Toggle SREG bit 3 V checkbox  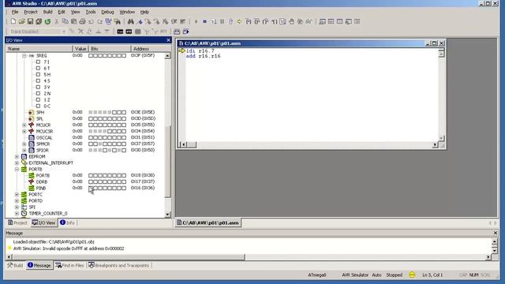pos(38,87)
